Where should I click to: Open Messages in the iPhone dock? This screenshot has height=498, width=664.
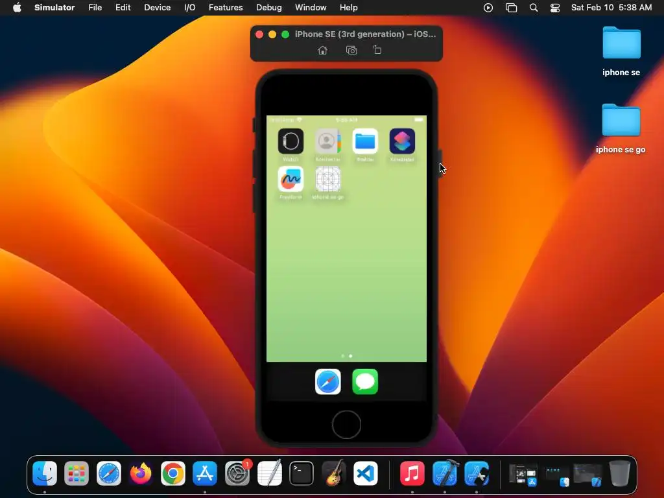(x=365, y=381)
